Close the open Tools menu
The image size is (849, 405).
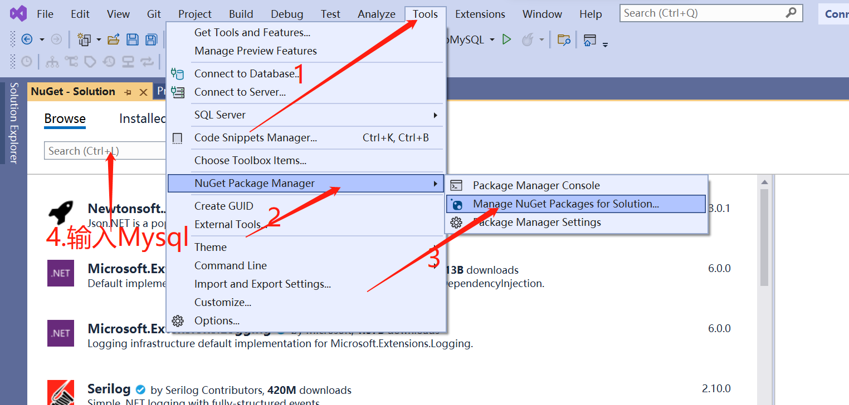(425, 14)
